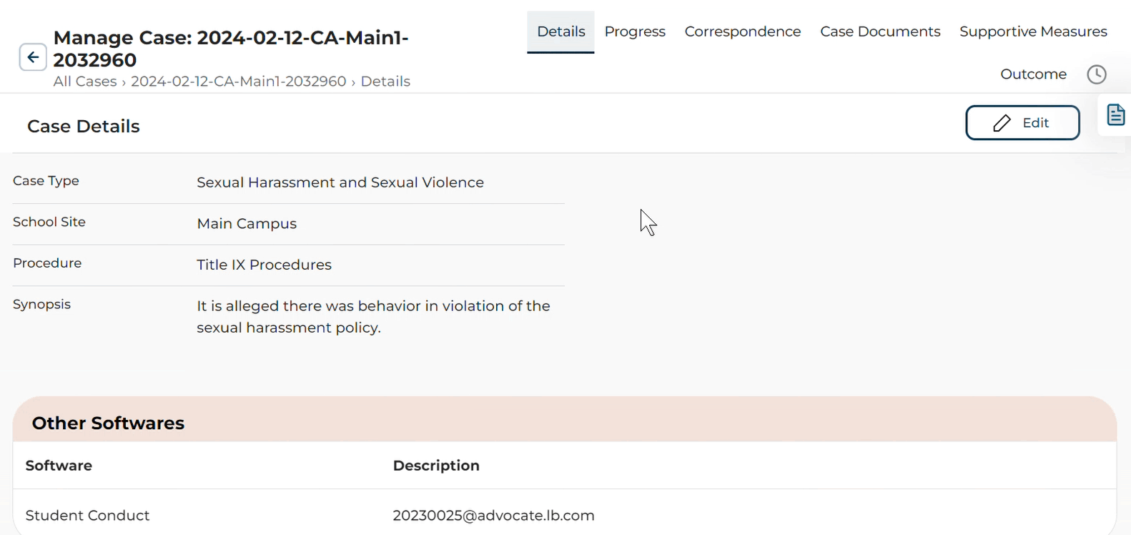Viewport: 1131px width, 535px height.
Task: Click the document notes icon at right edge
Action: coord(1115,114)
